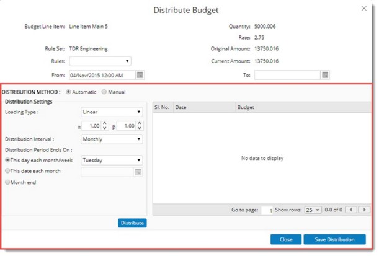Viewport: 379px width, 256px height.
Task: Expand the Rules dropdown
Action: [x=100, y=61]
